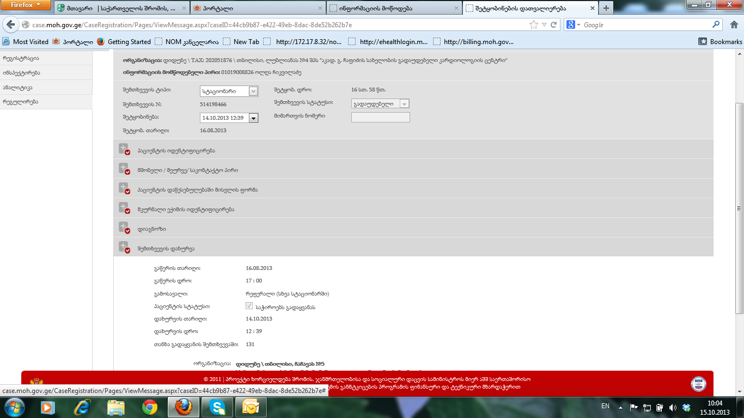Toggle საჭიროებს გადაყვანას checkbox
Screen dimensions: 744x418
pyautogui.click(x=249, y=306)
